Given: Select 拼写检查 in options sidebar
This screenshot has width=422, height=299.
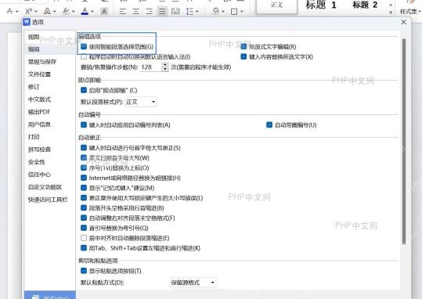Looking at the screenshot, I should tap(39, 149).
